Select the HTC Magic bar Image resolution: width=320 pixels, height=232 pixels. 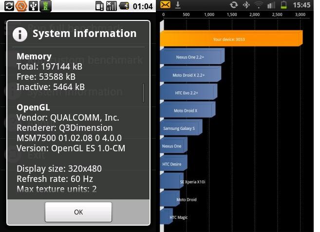[166, 216]
